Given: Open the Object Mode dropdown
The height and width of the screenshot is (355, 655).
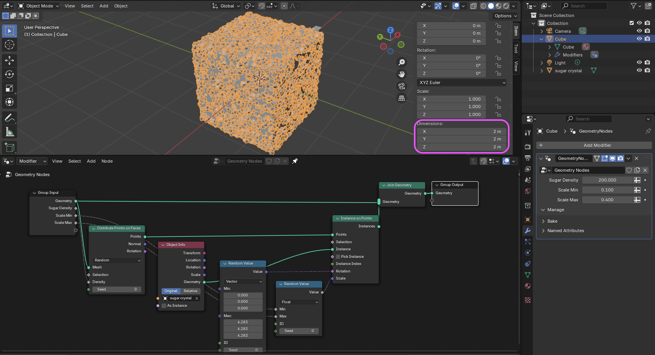Looking at the screenshot, I should coord(39,6).
